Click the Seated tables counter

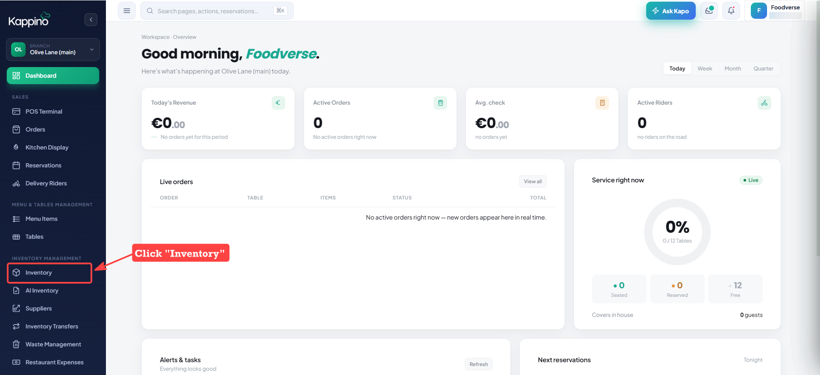(x=619, y=289)
